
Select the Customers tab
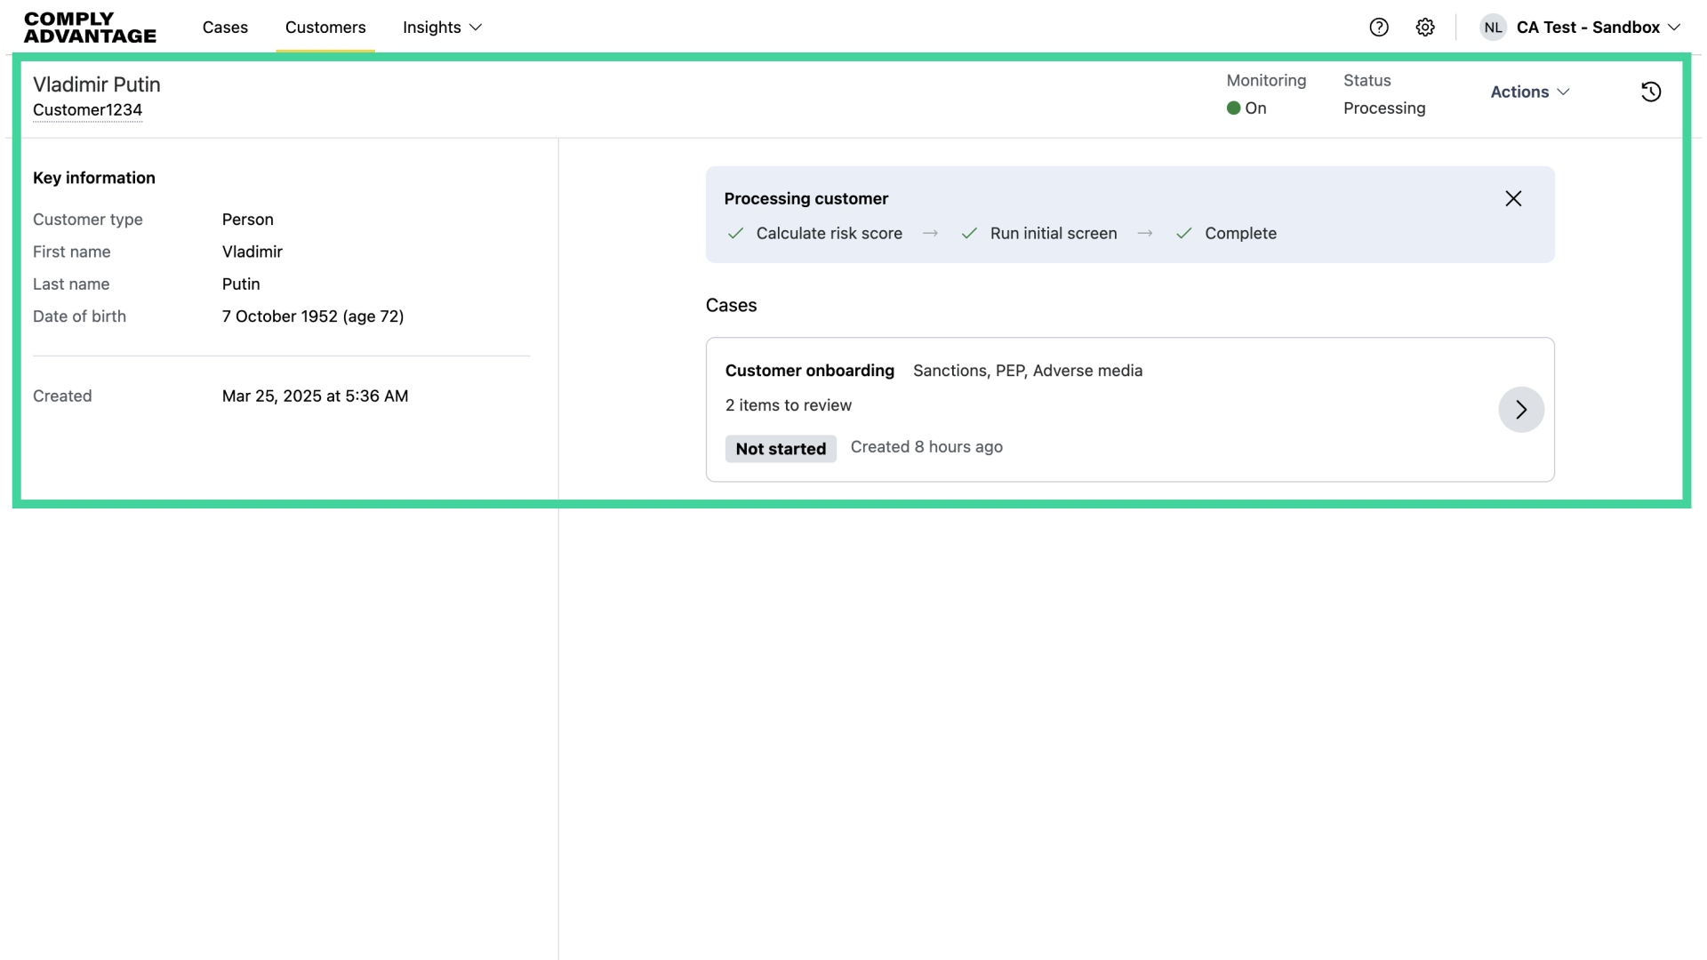325,28
